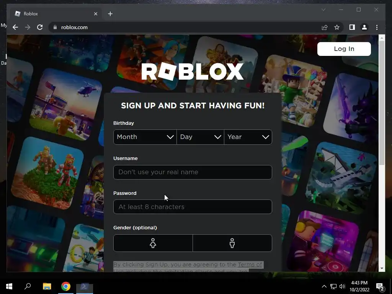
Task: Open PowerShell from the taskbar
Action: coord(85,286)
